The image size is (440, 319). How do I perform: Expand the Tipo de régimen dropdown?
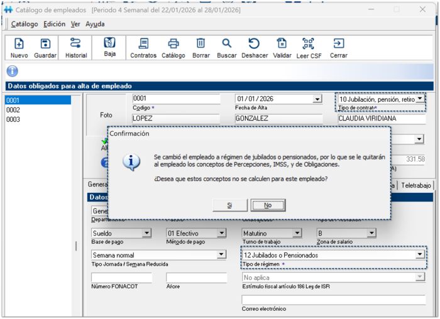(x=419, y=256)
